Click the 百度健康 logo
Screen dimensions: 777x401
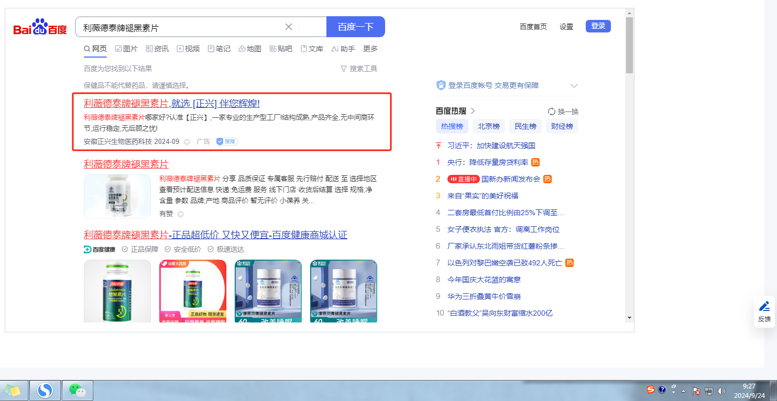(x=100, y=249)
